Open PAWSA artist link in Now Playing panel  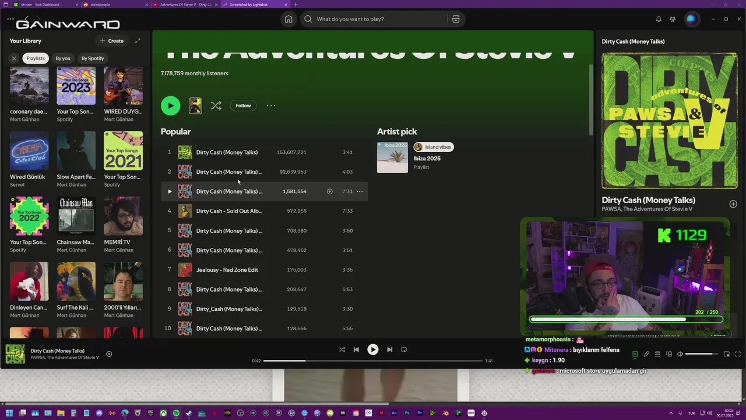pos(611,209)
